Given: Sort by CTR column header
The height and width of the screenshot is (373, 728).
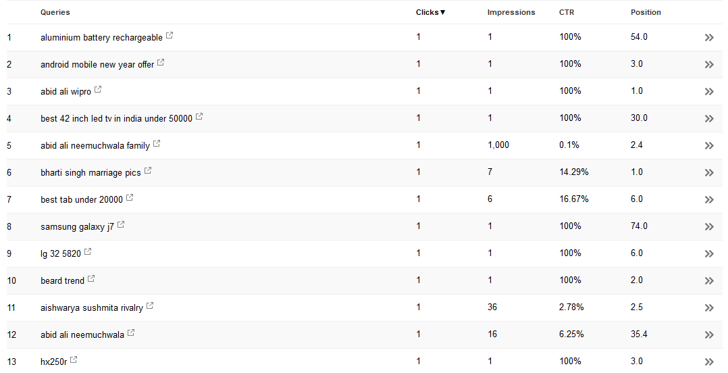Looking at the screenshot, I should coord(566,12).
